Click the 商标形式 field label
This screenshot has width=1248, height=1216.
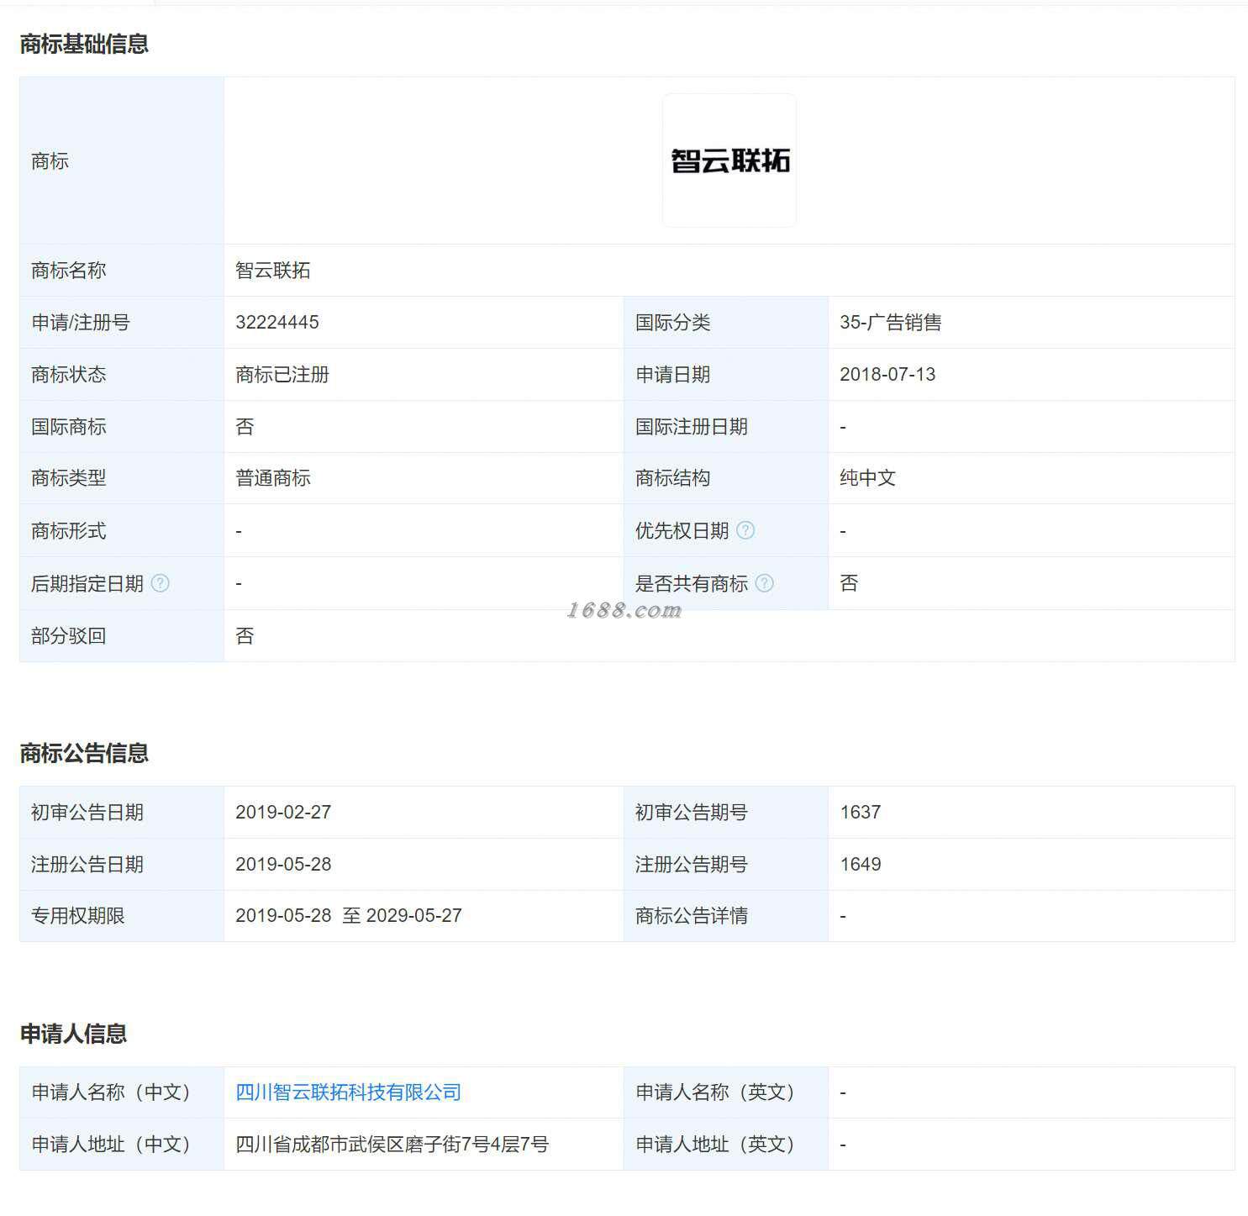pyautogui.click(x=69, y=530)
